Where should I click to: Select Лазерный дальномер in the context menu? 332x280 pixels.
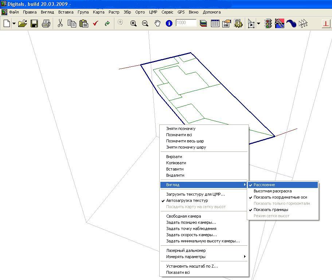point(186,250)
